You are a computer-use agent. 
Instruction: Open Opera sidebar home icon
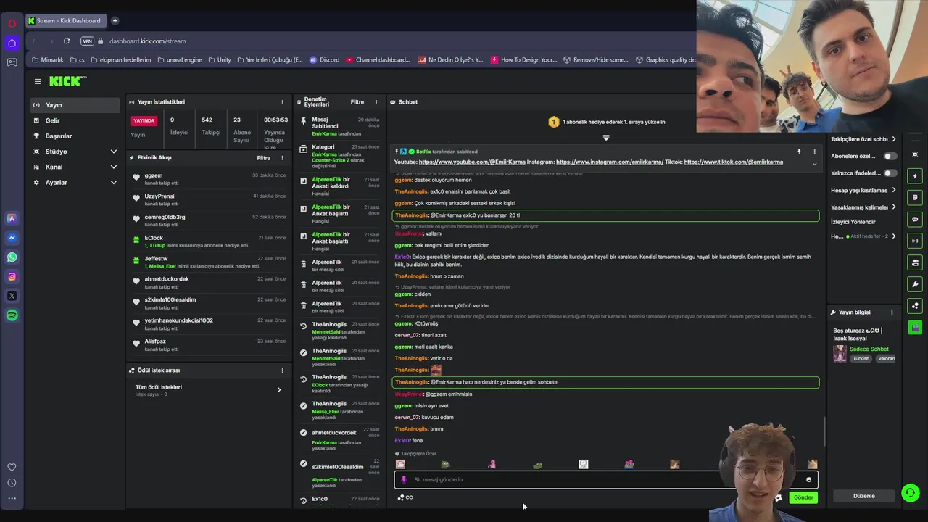click(12, 43)
